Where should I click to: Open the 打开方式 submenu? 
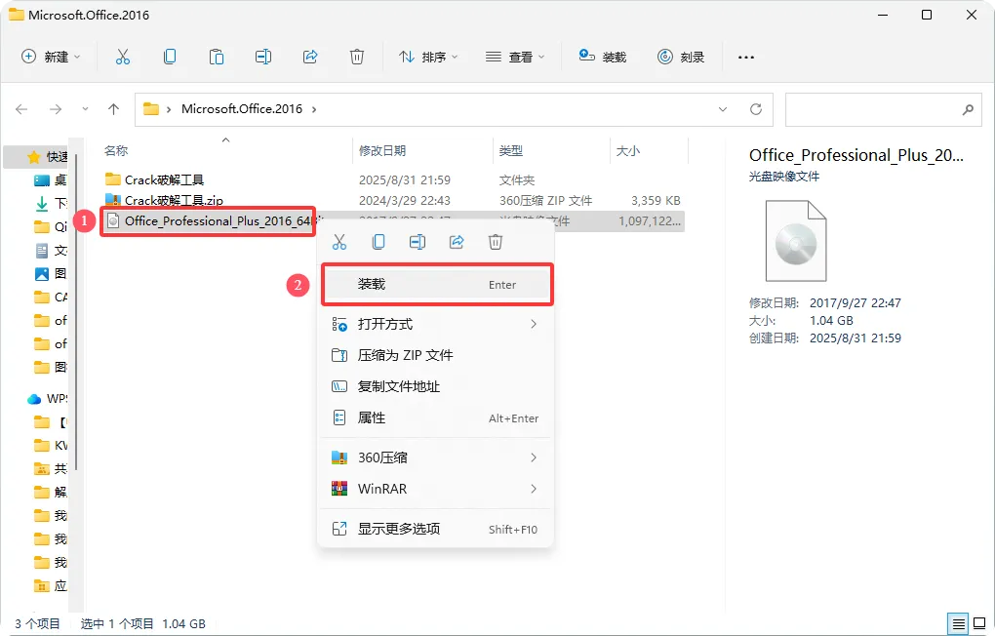click(x=437, y=325)
